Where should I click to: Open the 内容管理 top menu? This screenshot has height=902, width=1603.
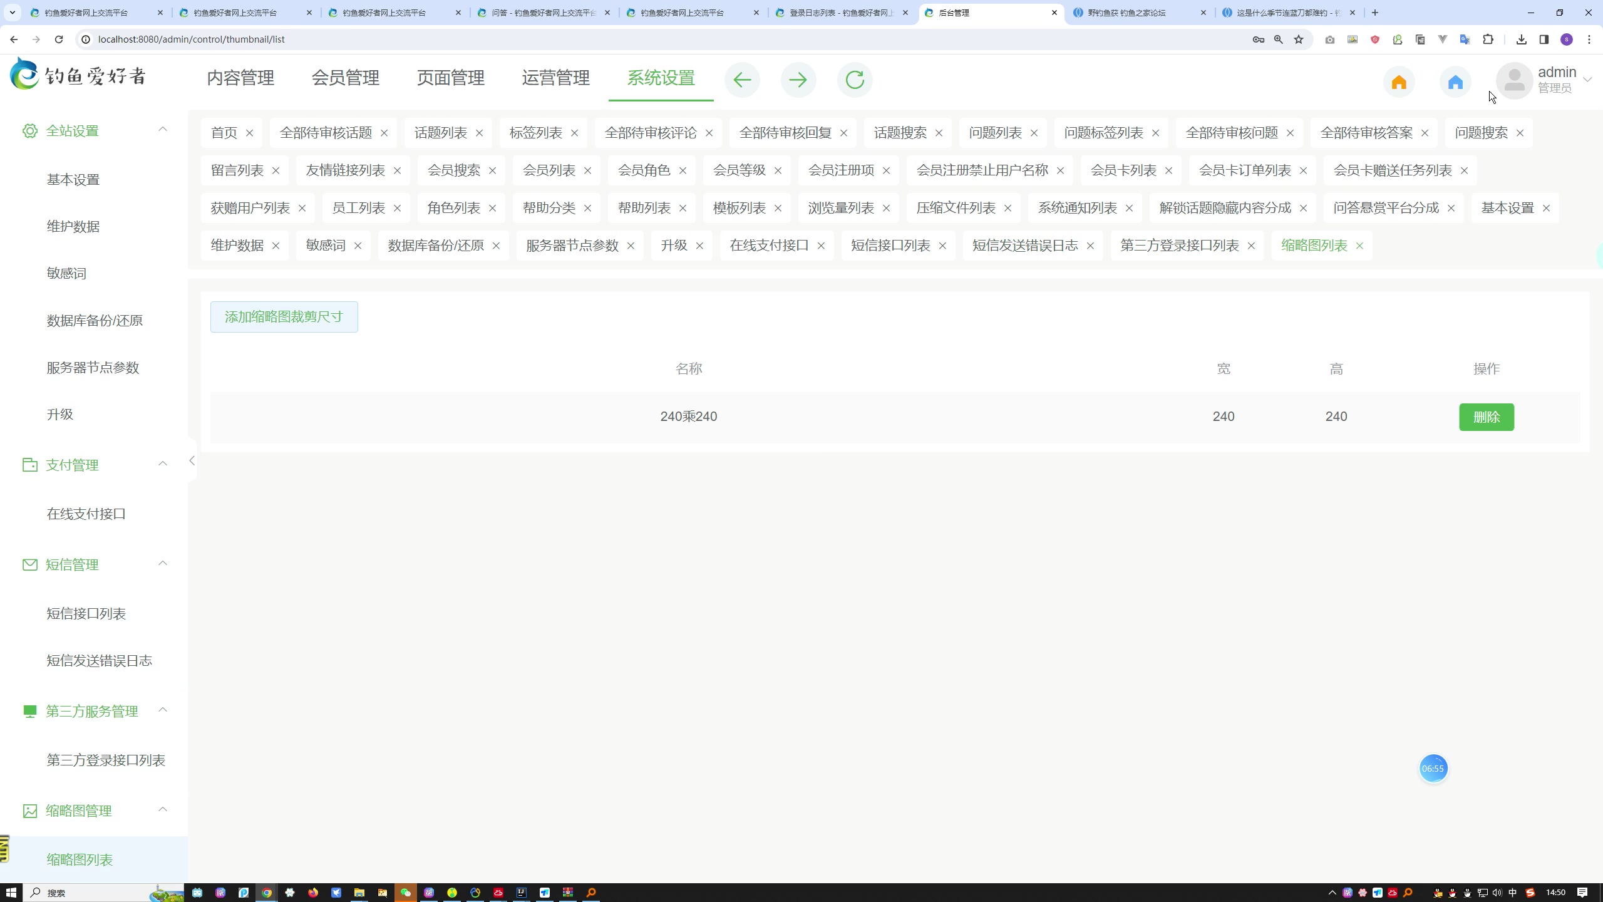[240, 78]
